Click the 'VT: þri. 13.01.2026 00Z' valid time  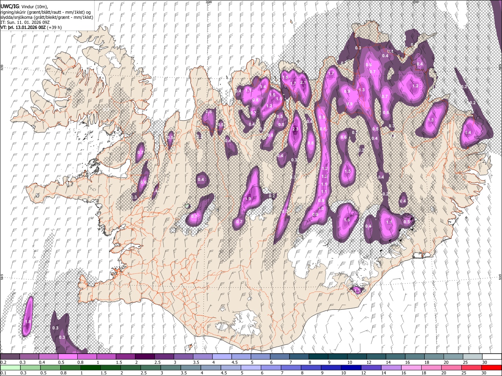click(23, 28)
